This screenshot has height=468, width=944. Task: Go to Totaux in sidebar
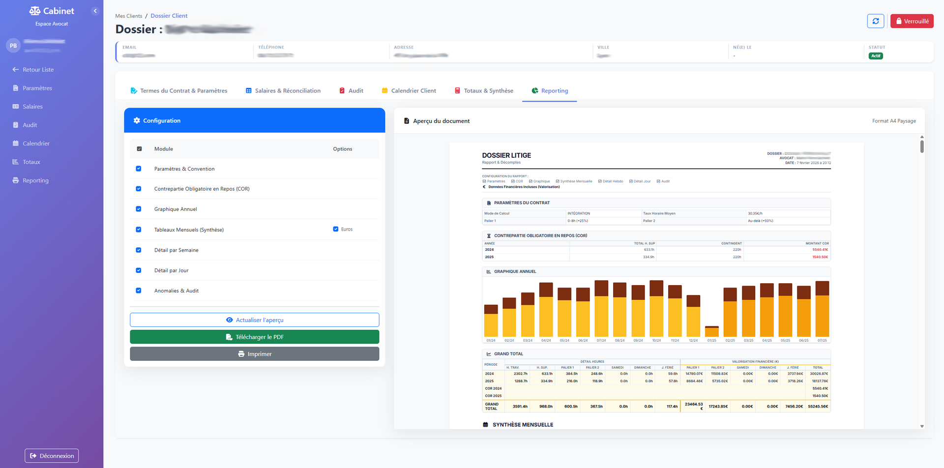[31, 162]
